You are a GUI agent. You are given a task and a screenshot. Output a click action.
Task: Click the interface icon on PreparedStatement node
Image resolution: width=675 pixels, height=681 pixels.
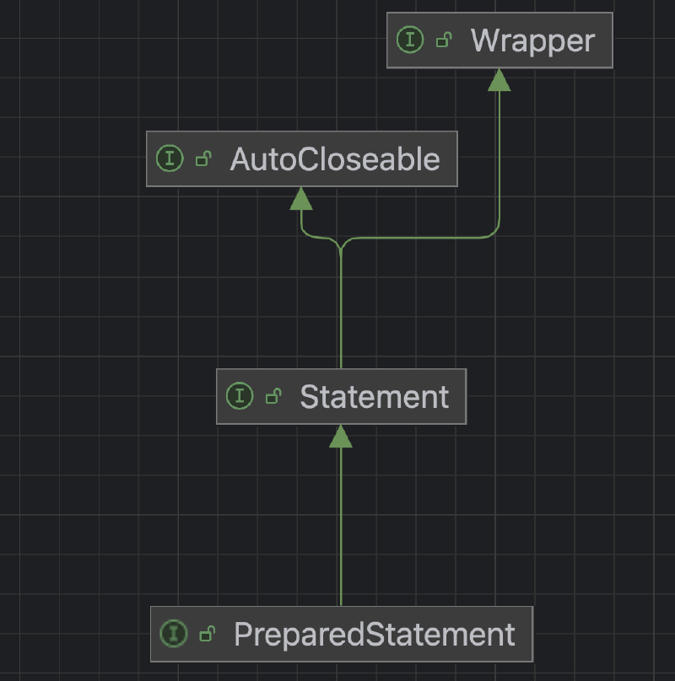tap(174, 634)
